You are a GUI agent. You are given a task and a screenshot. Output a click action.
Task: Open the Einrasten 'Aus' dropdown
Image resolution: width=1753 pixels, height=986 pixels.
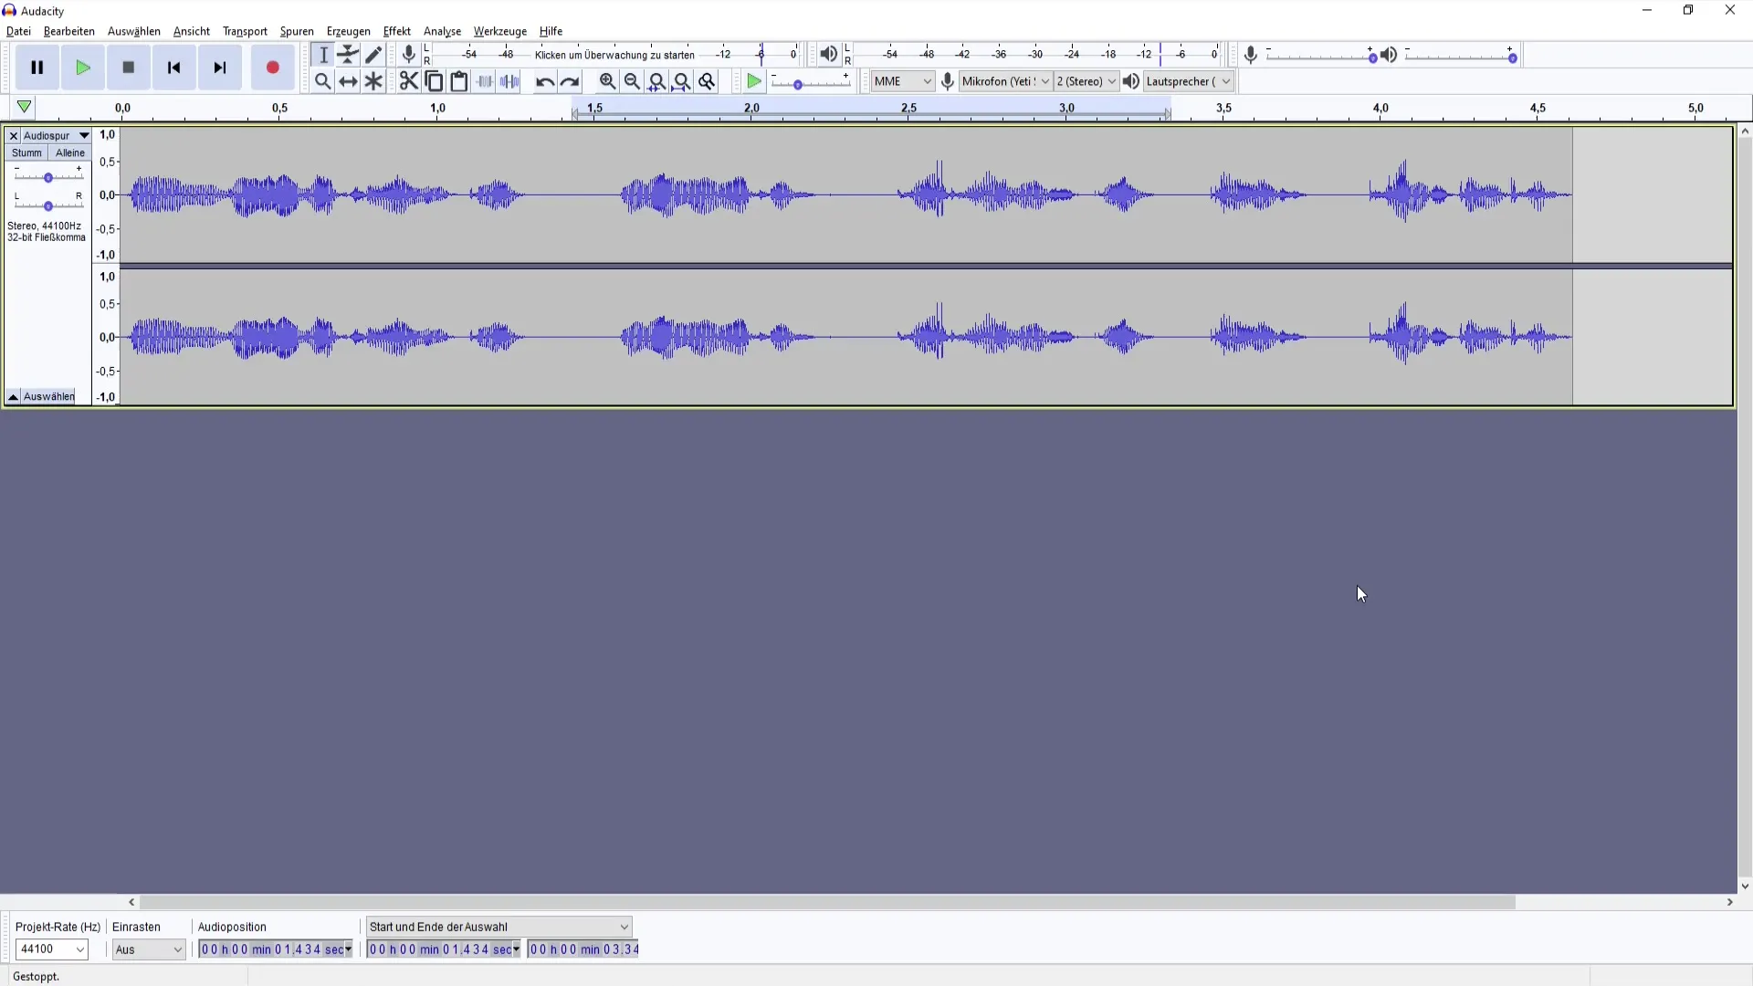(x=149, y=949)
